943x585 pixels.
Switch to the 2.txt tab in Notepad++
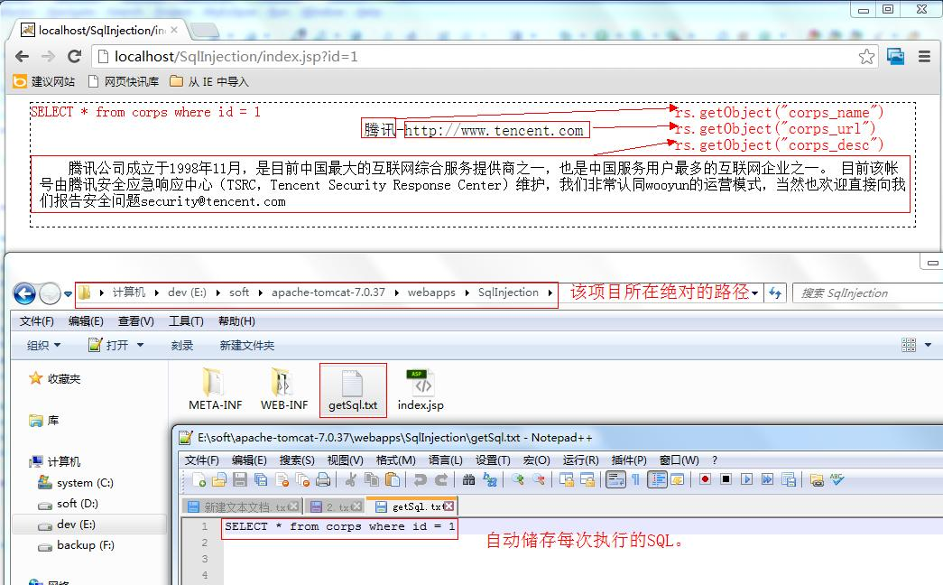(x=336, y=506)
